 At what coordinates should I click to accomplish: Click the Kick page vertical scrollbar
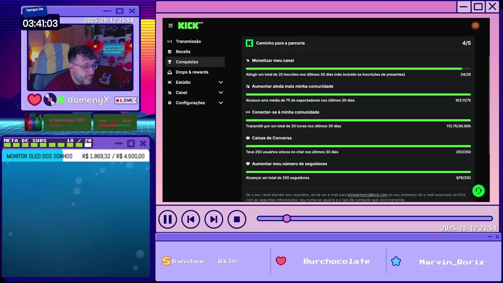point(488,104)
